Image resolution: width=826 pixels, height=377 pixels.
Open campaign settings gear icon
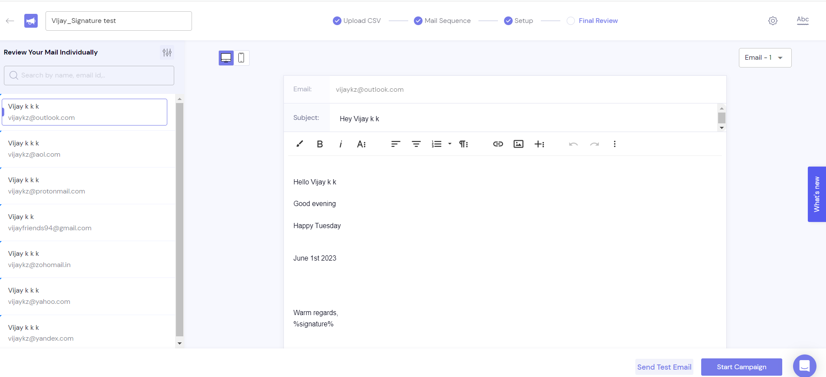773,21
